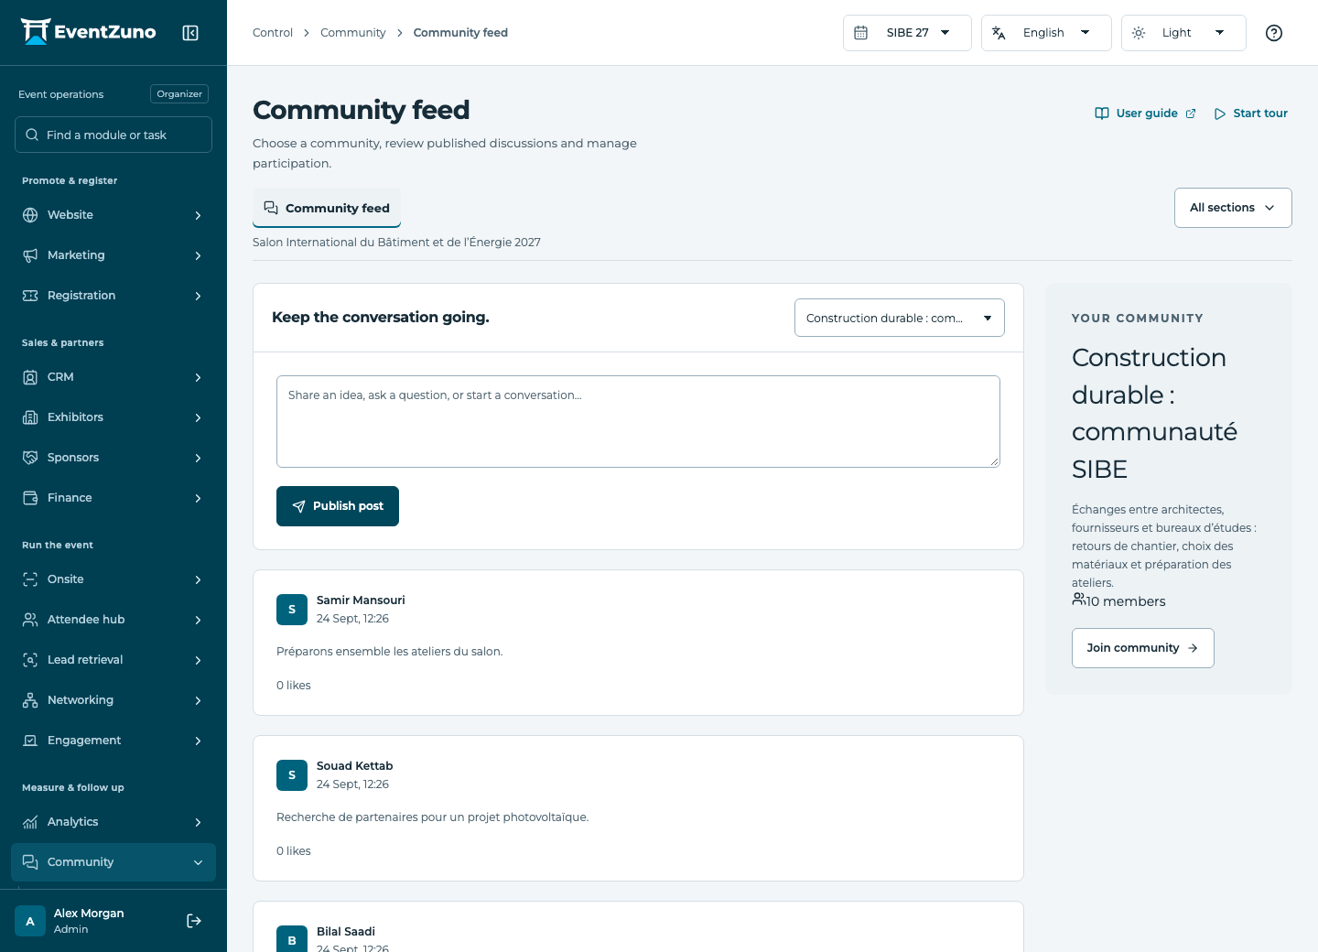This screenshot has width=1318, height=952.
Task: Click the Sponsors handshake icon
Action: (x=30, y=458)
